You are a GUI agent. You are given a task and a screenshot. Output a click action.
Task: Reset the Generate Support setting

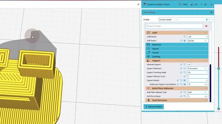coord(185,64)
